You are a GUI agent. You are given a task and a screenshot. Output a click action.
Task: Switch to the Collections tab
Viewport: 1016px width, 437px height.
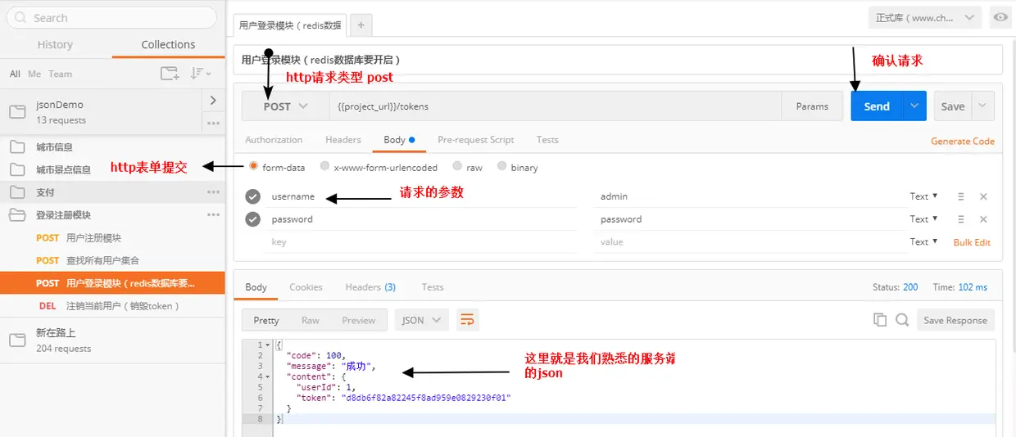pyautogui.click(x=168, y=45)
